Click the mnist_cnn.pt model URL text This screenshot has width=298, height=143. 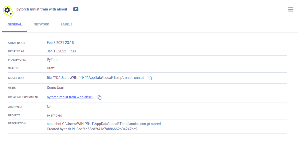(x=95, y=78)
